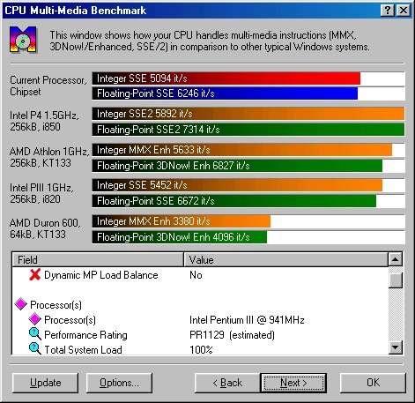Image resolution: width=415 pixels, height=403 pixels.
Task: Click the window description text about multi-media instructions
Action: [210, 41]
